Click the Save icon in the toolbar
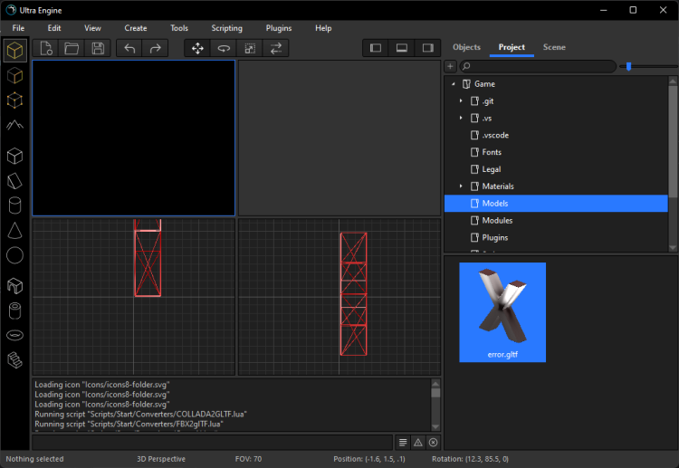Viewport: 679px width, 468px height. tap(98, 48)
